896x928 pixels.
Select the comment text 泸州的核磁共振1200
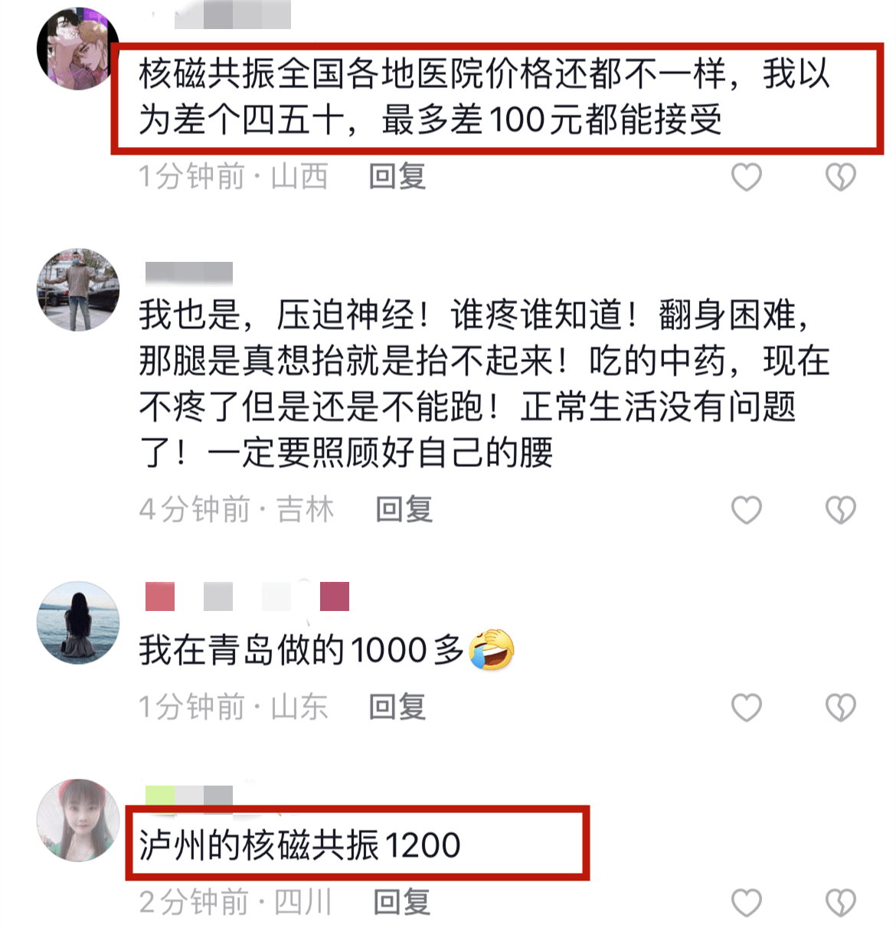[x=299, y=845]
